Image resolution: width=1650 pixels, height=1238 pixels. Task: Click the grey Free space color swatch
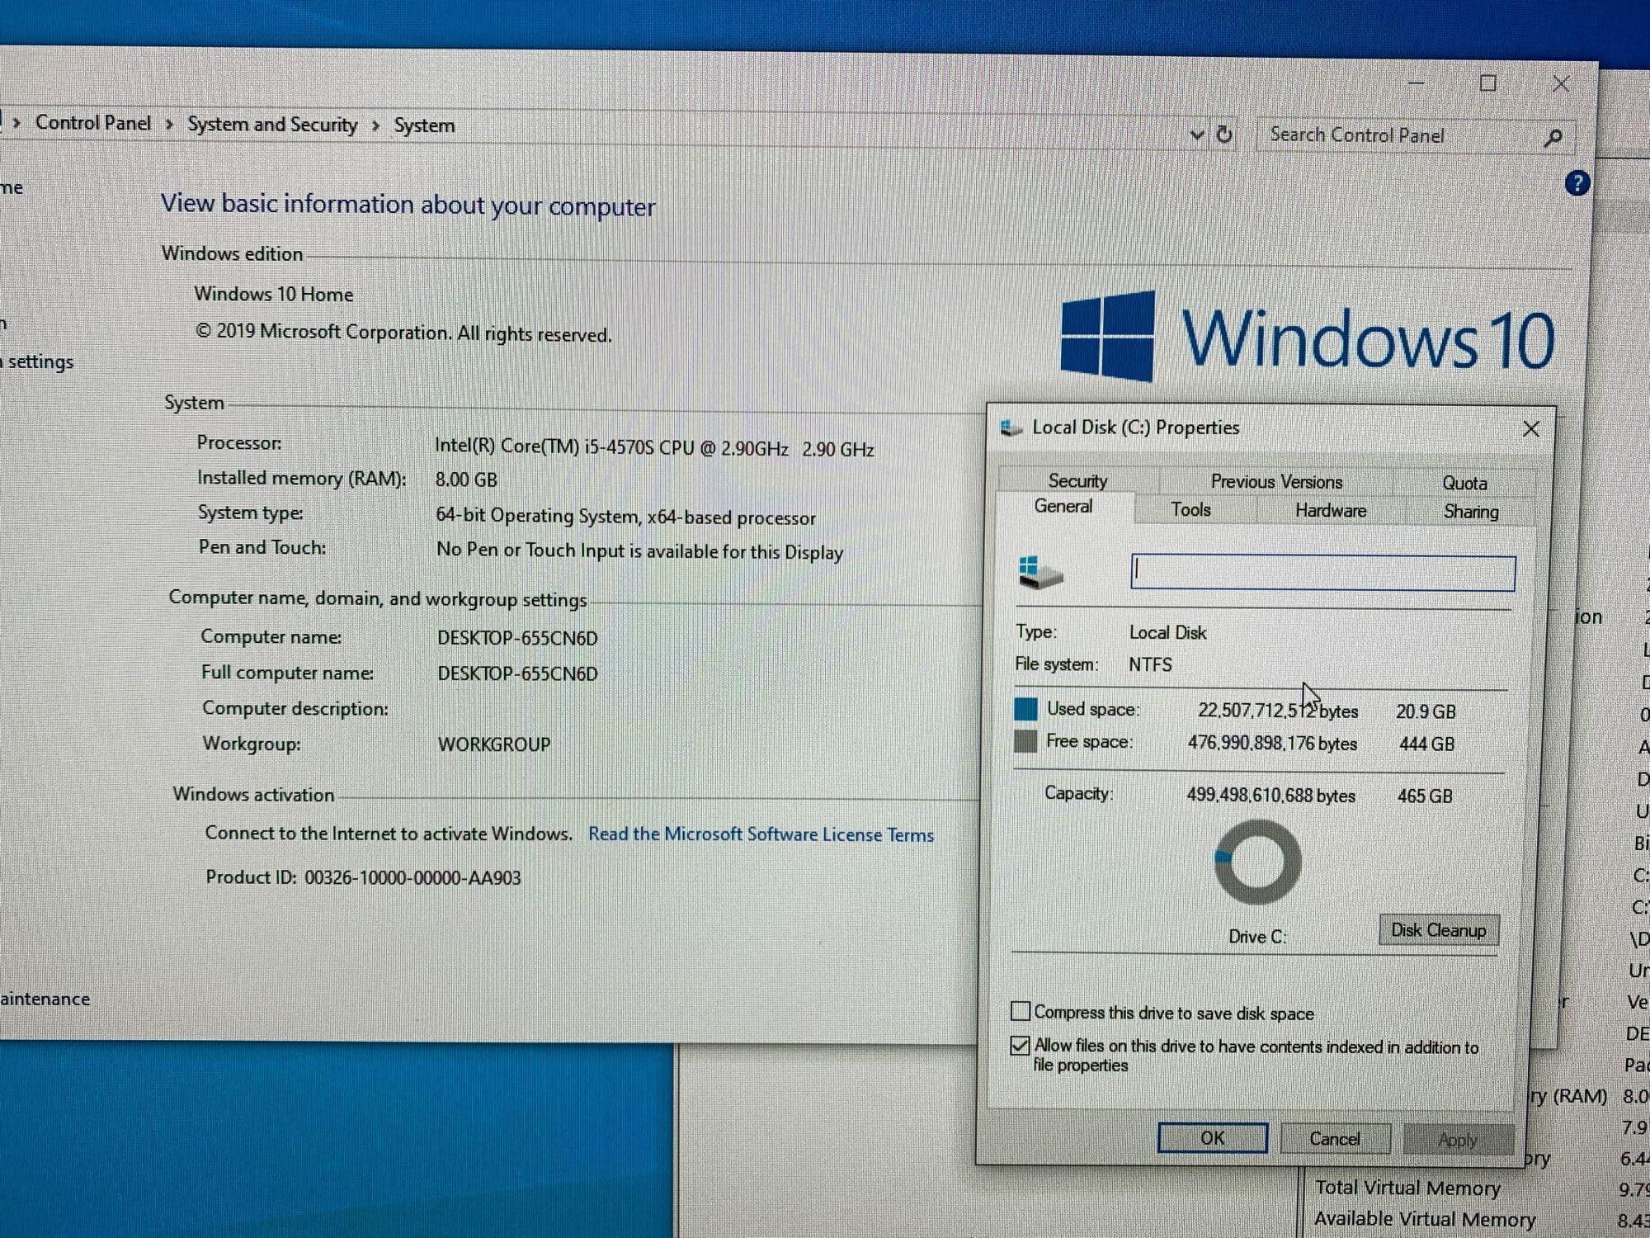click(1025, 741)
